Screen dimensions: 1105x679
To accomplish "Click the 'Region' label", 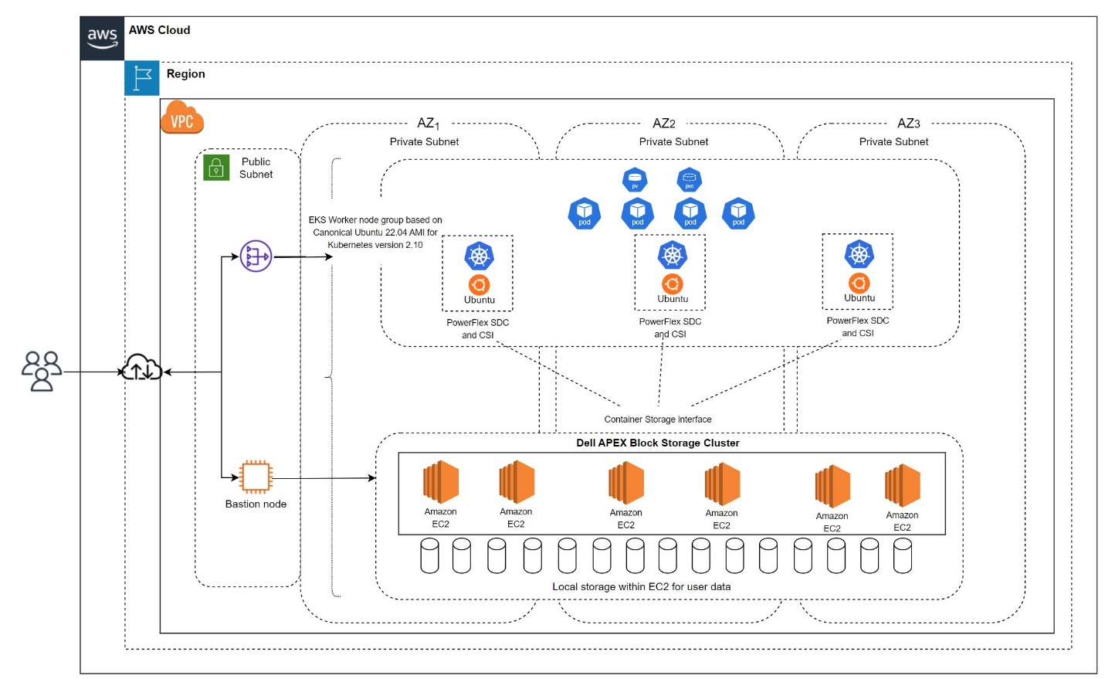I will (x=186, y=74).
